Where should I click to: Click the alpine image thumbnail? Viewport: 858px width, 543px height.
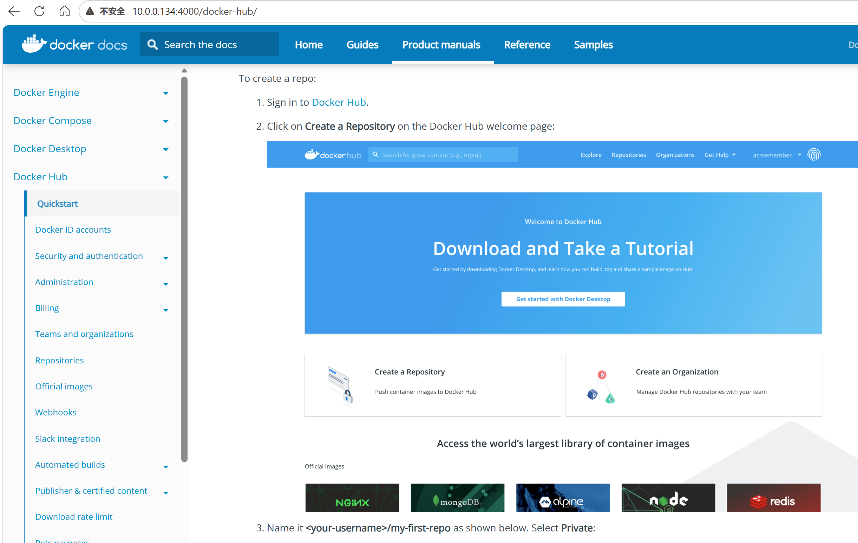(x=563, y=498)
